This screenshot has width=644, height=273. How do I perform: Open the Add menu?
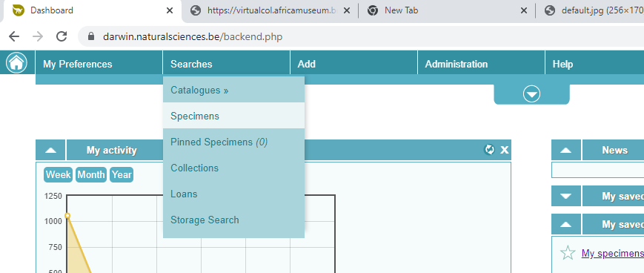click(x=353, y=64)
